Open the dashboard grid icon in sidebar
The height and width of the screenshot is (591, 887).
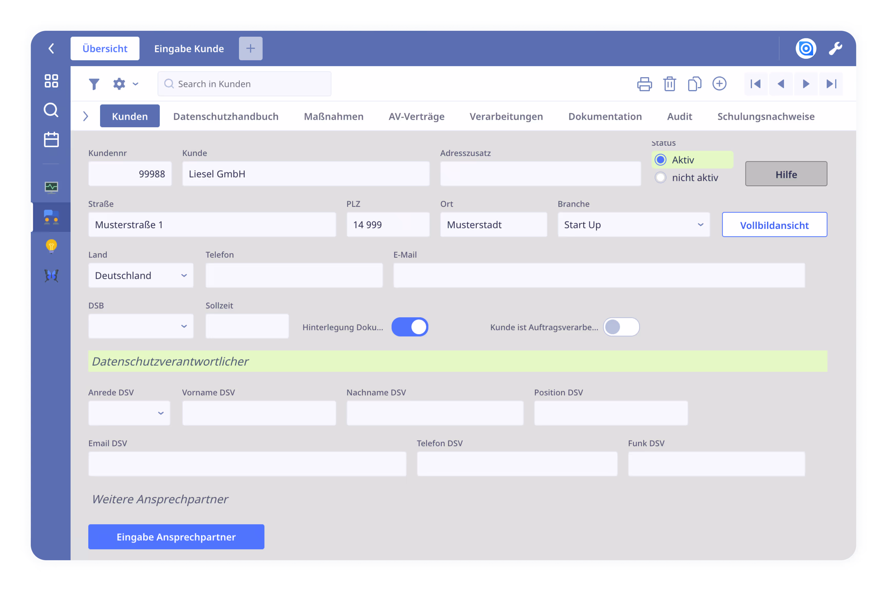click(x=51, y=81)
